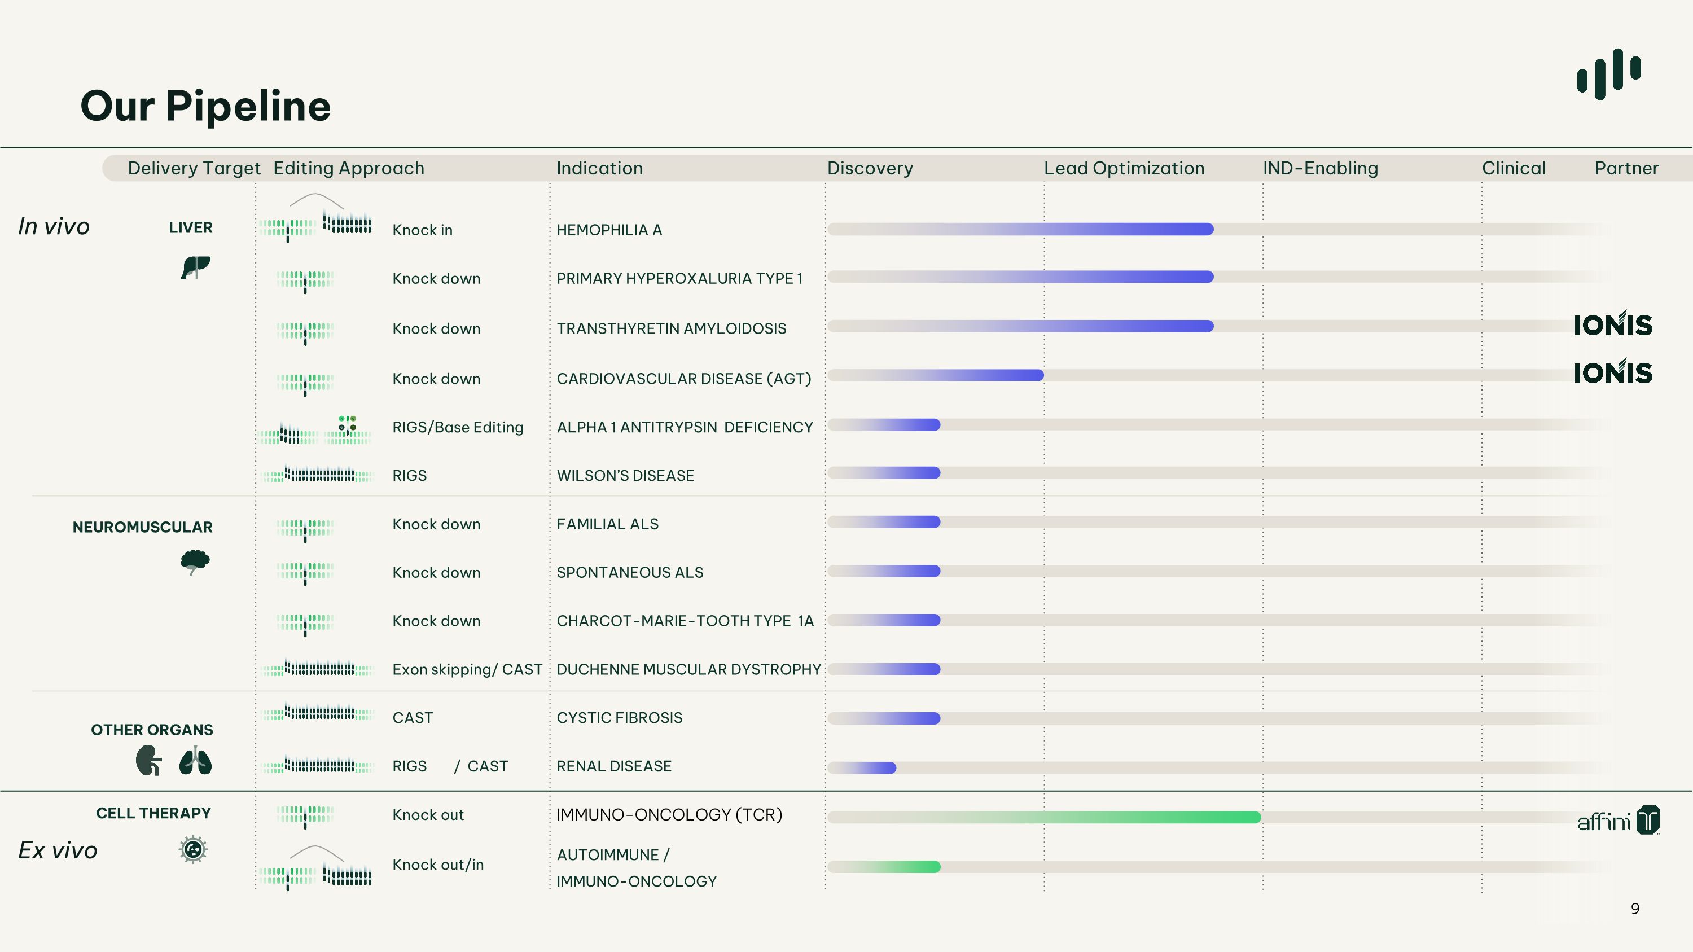Click the Delivery Target column header

point(194,168)
